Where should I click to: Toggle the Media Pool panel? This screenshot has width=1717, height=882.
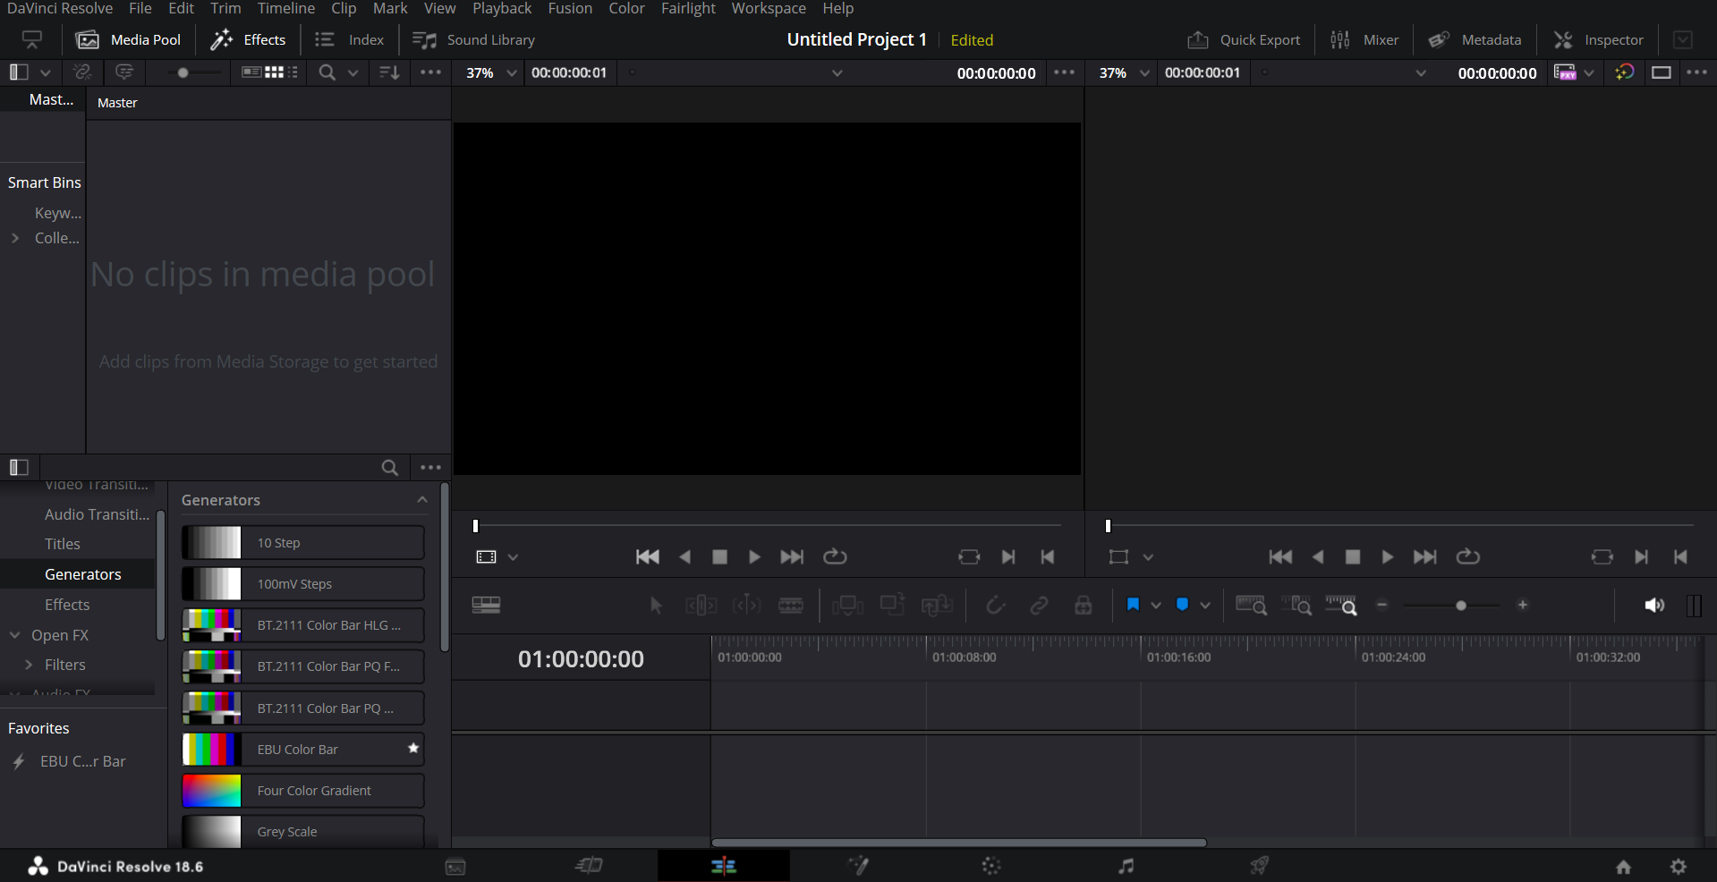click(x=129, y=40)
